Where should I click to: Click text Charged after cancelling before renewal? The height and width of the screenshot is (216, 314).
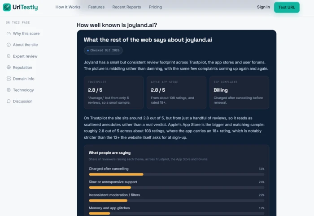pos(238,100)
